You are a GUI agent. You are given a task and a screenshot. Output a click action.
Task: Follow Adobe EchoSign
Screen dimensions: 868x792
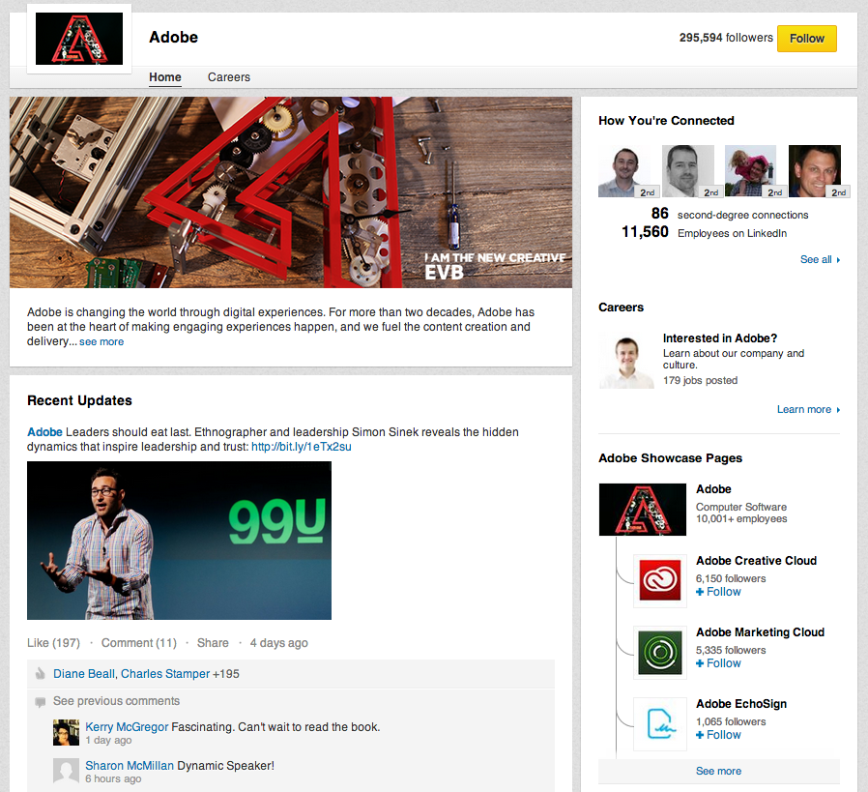718,734
